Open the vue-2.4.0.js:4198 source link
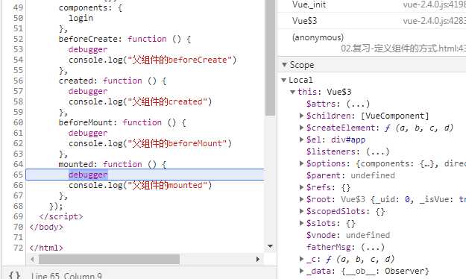 coord(434,4)
